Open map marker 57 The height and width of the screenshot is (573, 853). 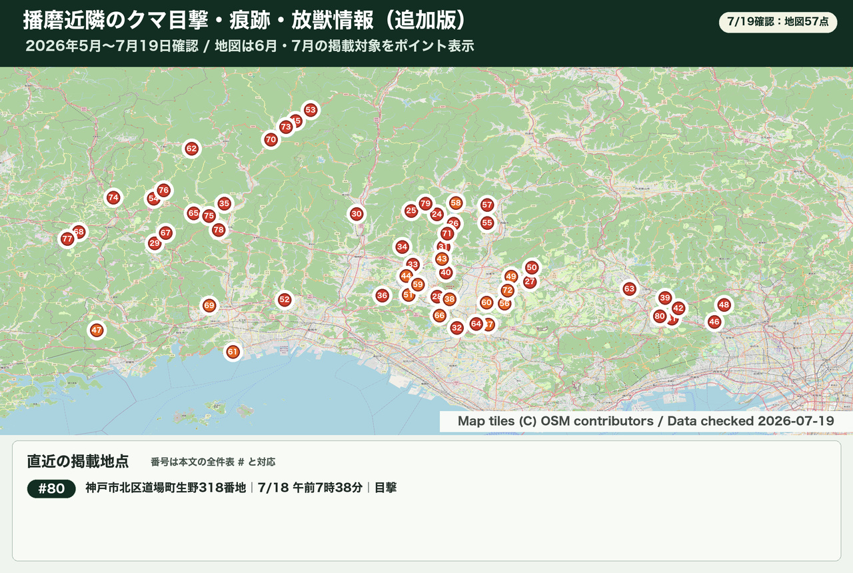pos(487,205)
